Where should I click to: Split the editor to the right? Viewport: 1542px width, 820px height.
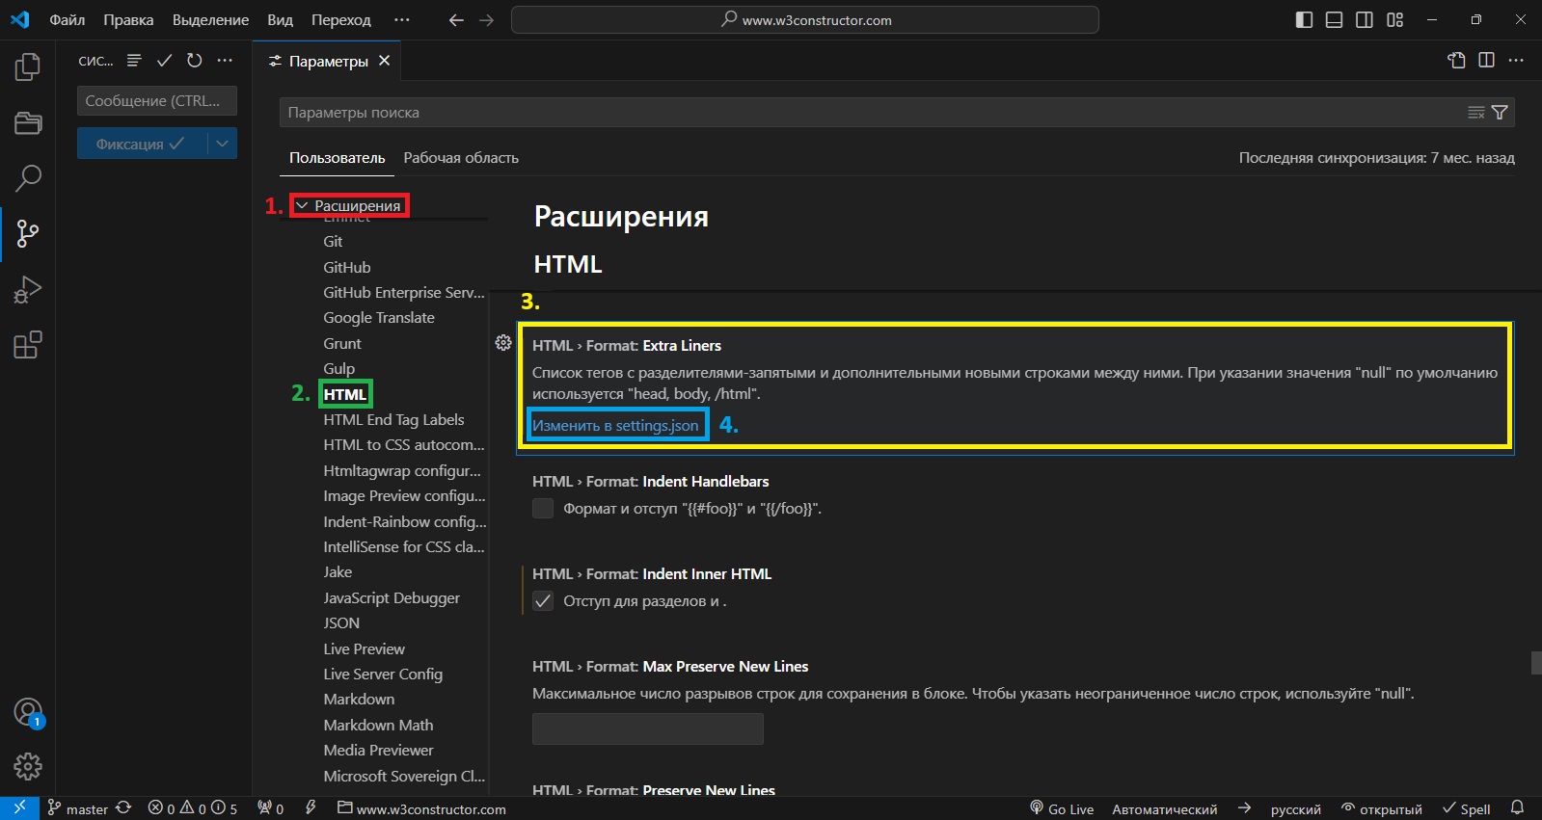click(1486, 61)
